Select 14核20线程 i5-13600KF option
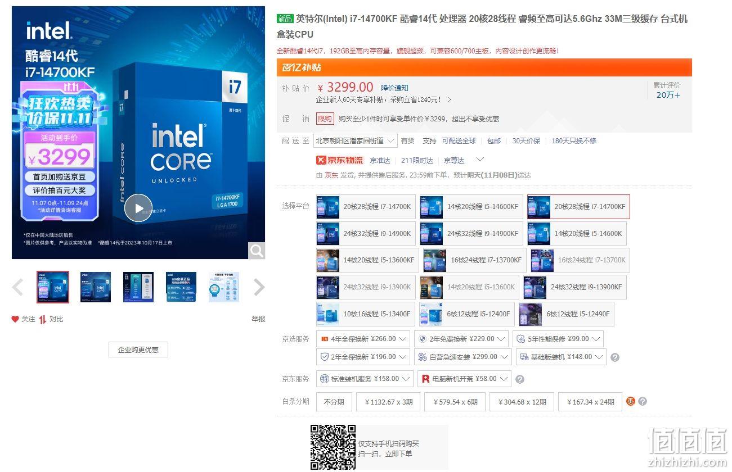The image size is (732, 472). coord(367,260)
